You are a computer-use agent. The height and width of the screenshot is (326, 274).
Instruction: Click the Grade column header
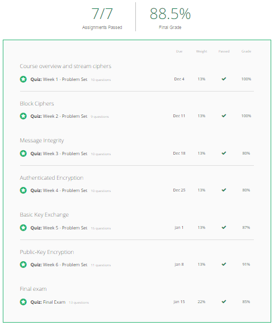246,51
